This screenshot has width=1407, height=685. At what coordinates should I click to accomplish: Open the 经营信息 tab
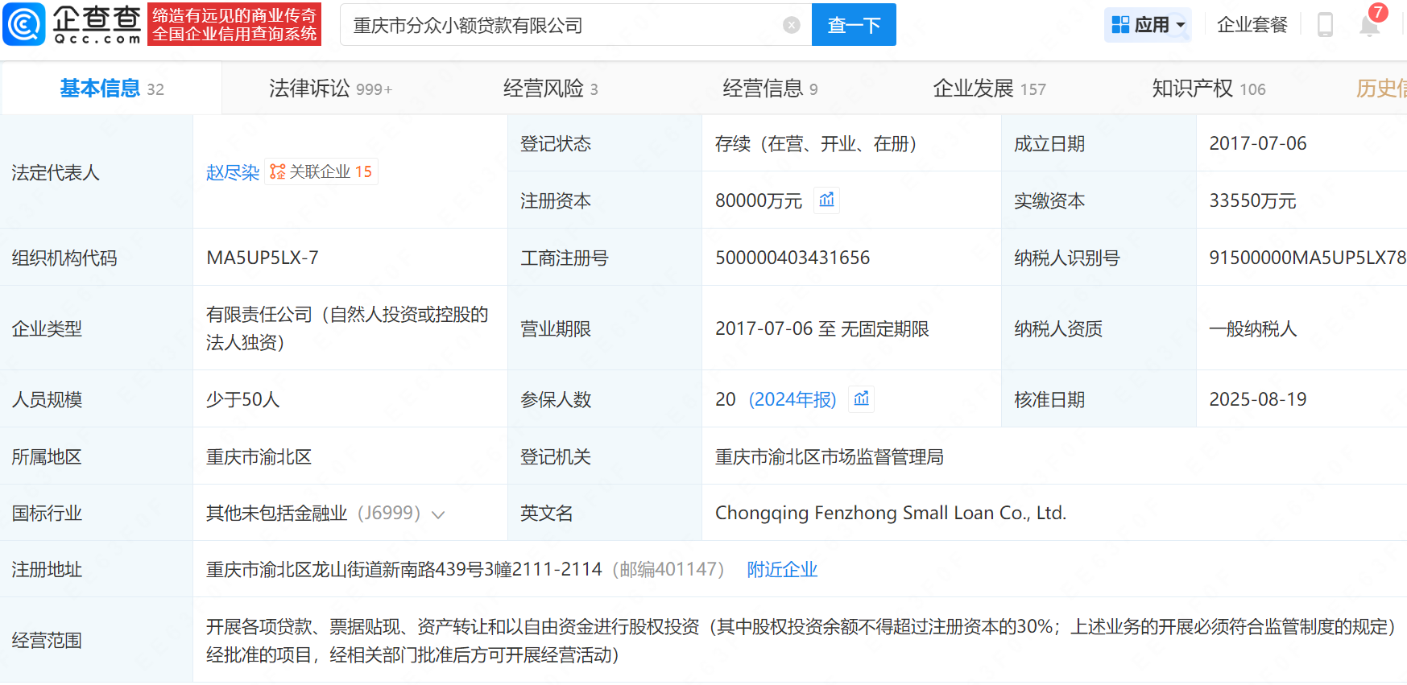point(770,89)
